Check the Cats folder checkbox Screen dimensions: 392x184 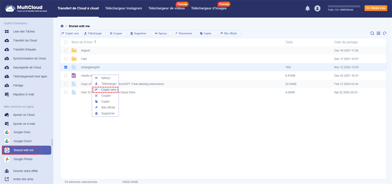click(x=66, y=59)
